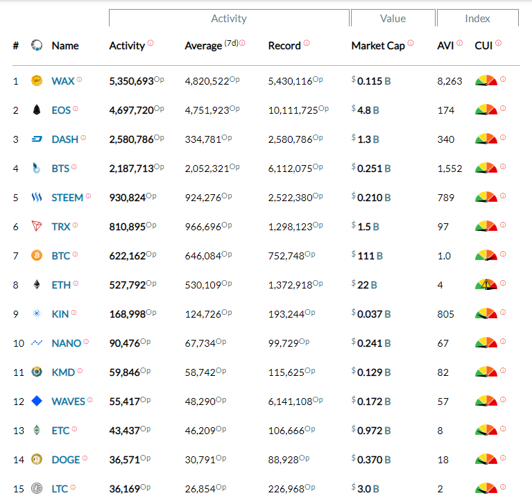Image resolution: width=532 pixels, height=500 pixels.
Task: Open the NANO coin link
Action: click(66, 343)
